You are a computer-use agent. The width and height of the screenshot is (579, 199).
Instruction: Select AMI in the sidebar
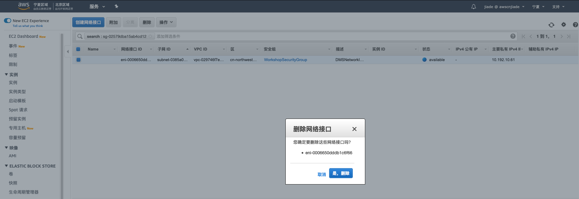click(x=12, y=156)
